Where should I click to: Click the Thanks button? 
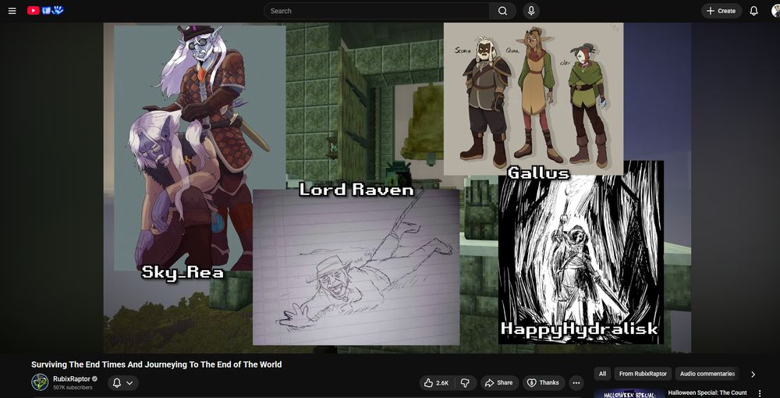point(543,382)
